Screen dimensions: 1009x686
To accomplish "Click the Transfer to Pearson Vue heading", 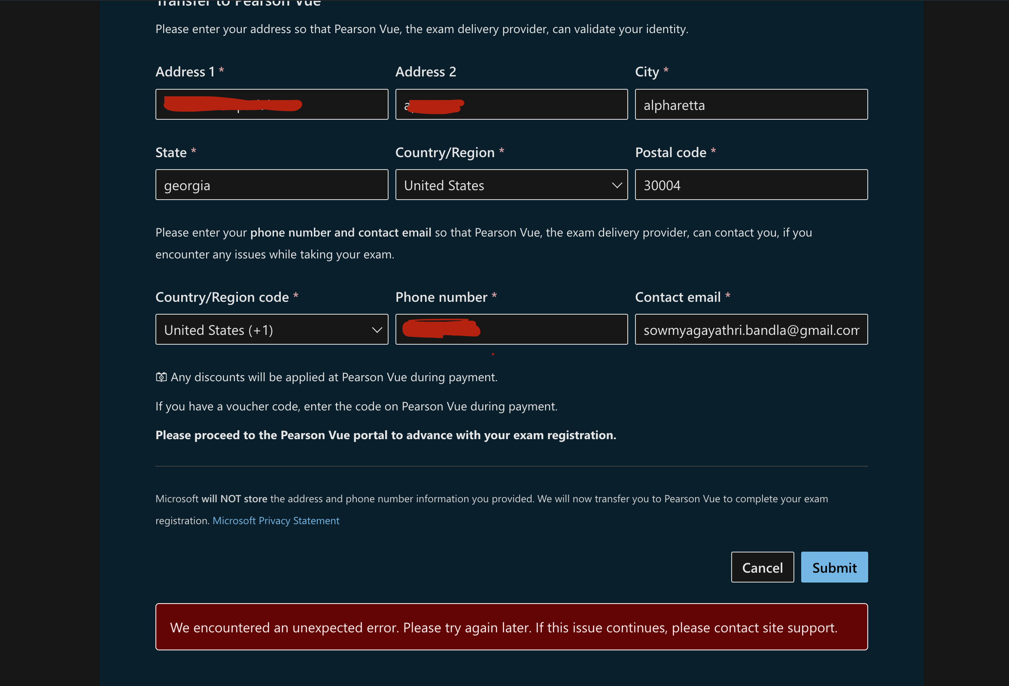I will tap(238, 3).
